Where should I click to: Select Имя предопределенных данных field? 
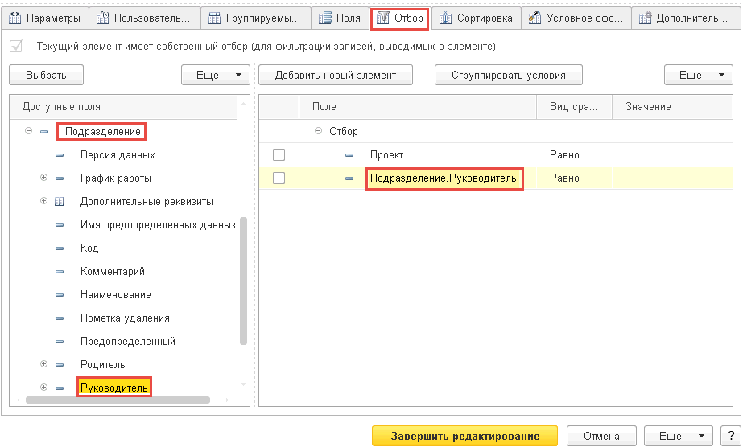[x=158, y=224]
